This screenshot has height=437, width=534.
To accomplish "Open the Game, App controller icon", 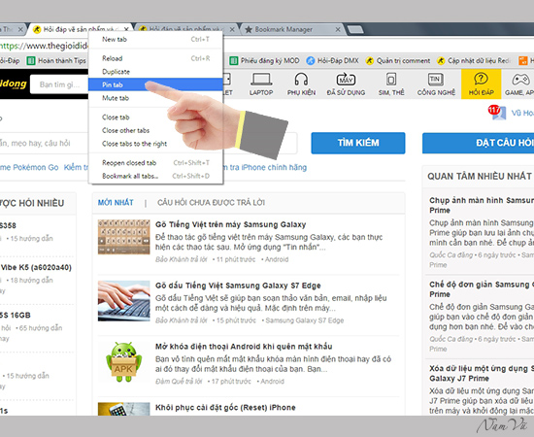I will coord(519,84).
